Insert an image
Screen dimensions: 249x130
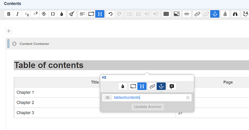[x=176, y=14]
